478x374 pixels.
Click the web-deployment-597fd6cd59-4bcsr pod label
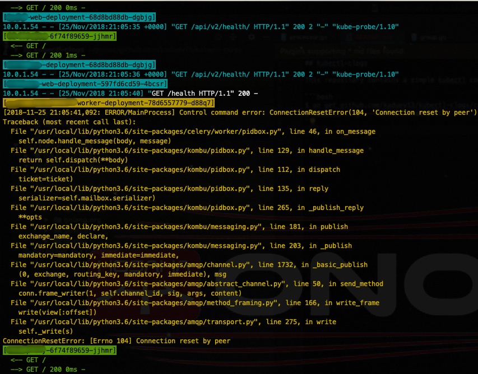pos(85,84)
